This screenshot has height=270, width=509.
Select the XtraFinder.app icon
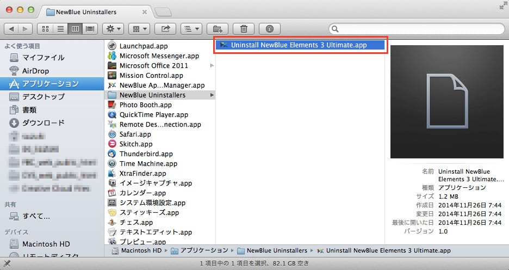[112, 173]
